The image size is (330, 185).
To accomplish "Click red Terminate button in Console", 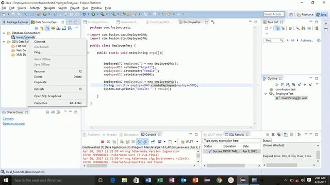I will pyautogui.click(x=103, y=142).
